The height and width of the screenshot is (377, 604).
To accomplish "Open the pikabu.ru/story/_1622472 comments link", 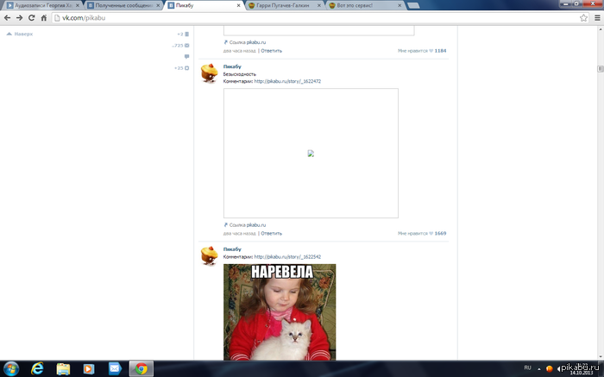I will pos(287,81).
